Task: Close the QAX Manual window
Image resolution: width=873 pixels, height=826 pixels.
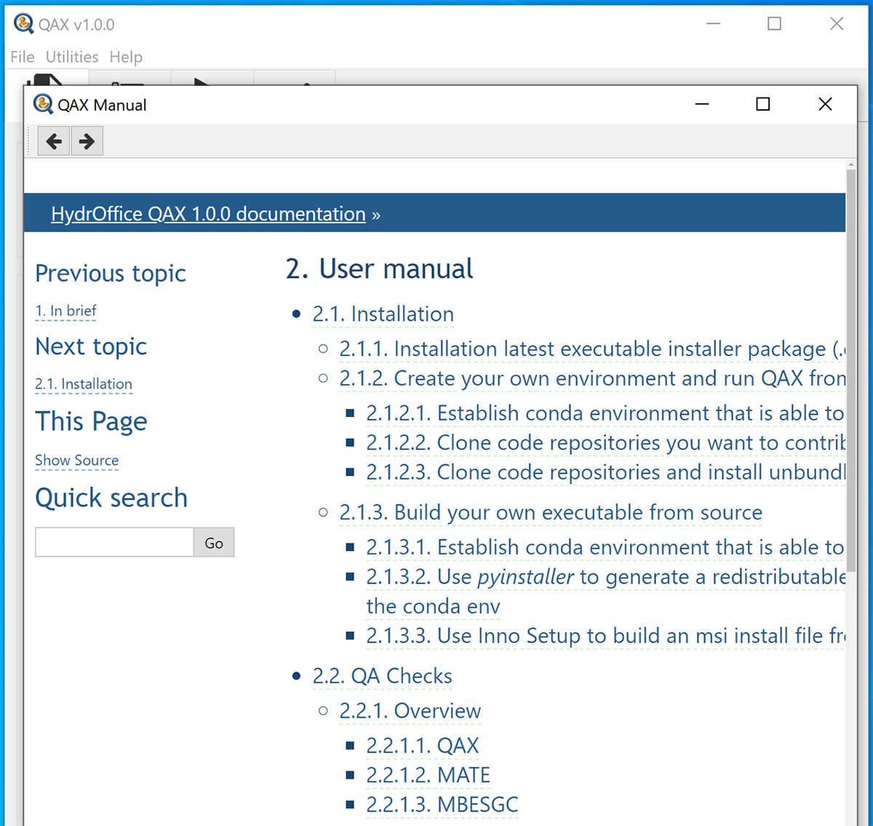Action: (x=825, y=105)
